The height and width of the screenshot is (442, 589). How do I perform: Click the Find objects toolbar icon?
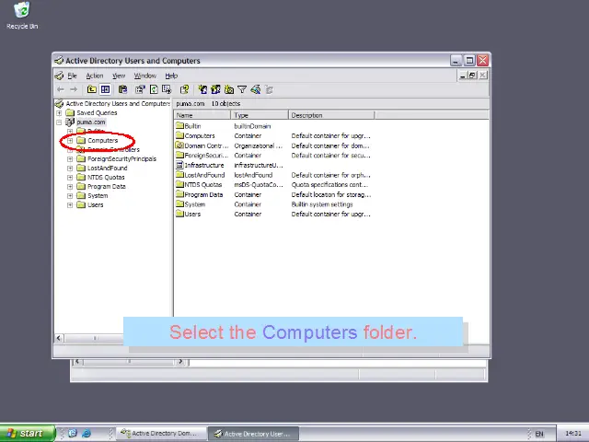click(x=256, y=89)
